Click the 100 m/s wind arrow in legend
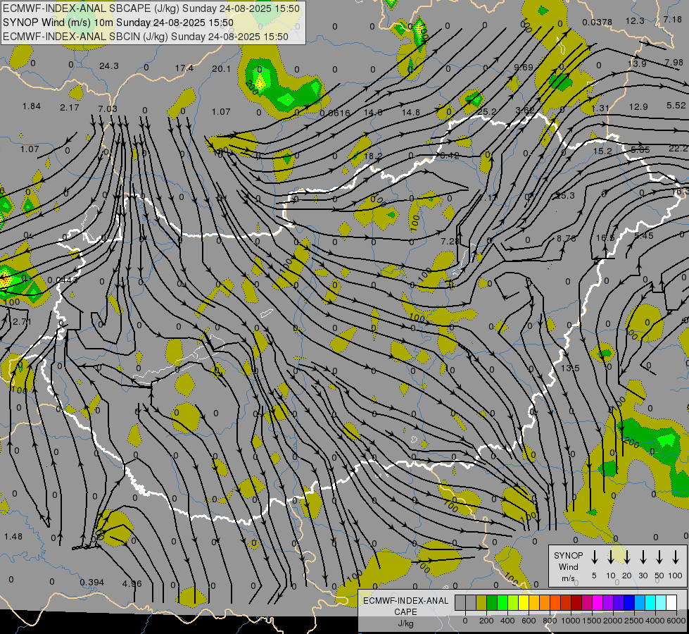This screenshot has height=634, width=689. [676, 557]
